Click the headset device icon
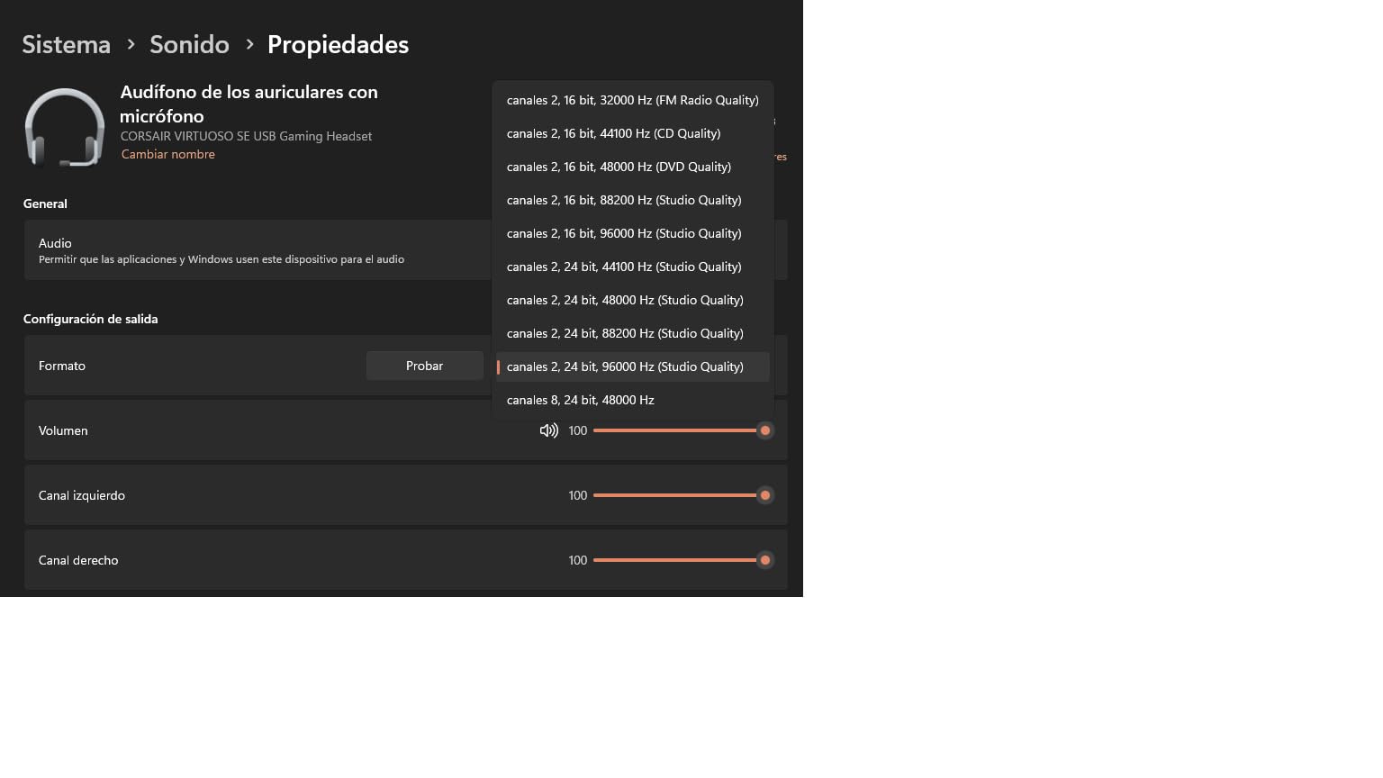The image size is (1383, 778). click(64, 127)
